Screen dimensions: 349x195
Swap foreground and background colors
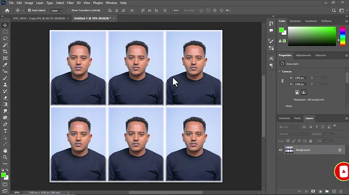click(7, 170)
